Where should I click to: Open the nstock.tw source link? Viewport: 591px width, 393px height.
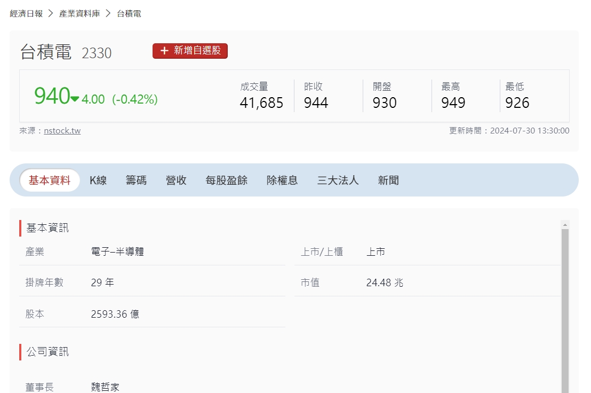(62, 130)
